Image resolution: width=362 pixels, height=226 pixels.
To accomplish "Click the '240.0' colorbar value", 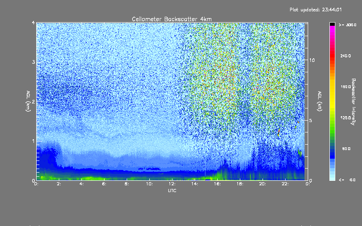I will (x=345, y=56).
